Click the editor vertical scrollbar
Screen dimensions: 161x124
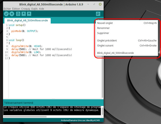pyautogui.click(x=102, y=77)
